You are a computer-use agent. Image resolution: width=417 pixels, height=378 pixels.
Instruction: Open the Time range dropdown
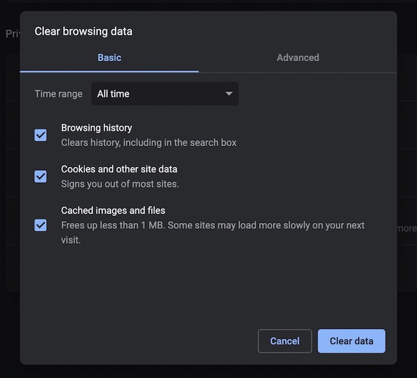(x=165, y=94)
